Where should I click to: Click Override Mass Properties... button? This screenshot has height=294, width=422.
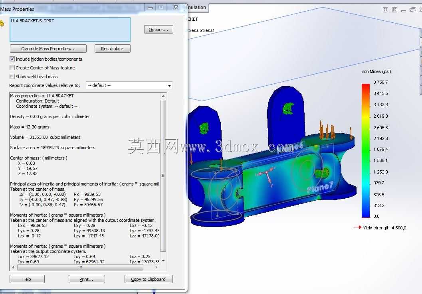coord(48,49)
